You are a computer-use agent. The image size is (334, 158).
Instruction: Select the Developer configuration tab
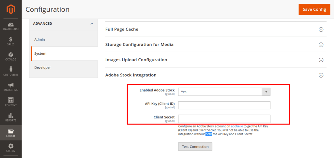pos(64,67)
